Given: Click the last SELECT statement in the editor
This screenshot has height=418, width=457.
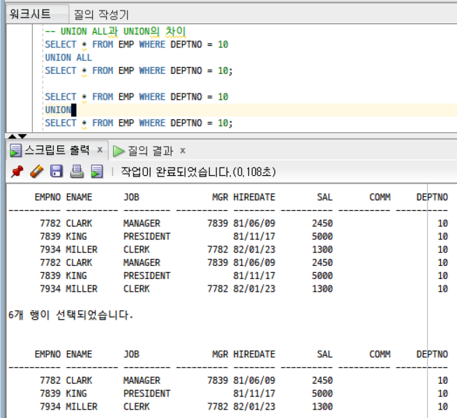Looking at the screenshot, I should [x=138, y=123].
